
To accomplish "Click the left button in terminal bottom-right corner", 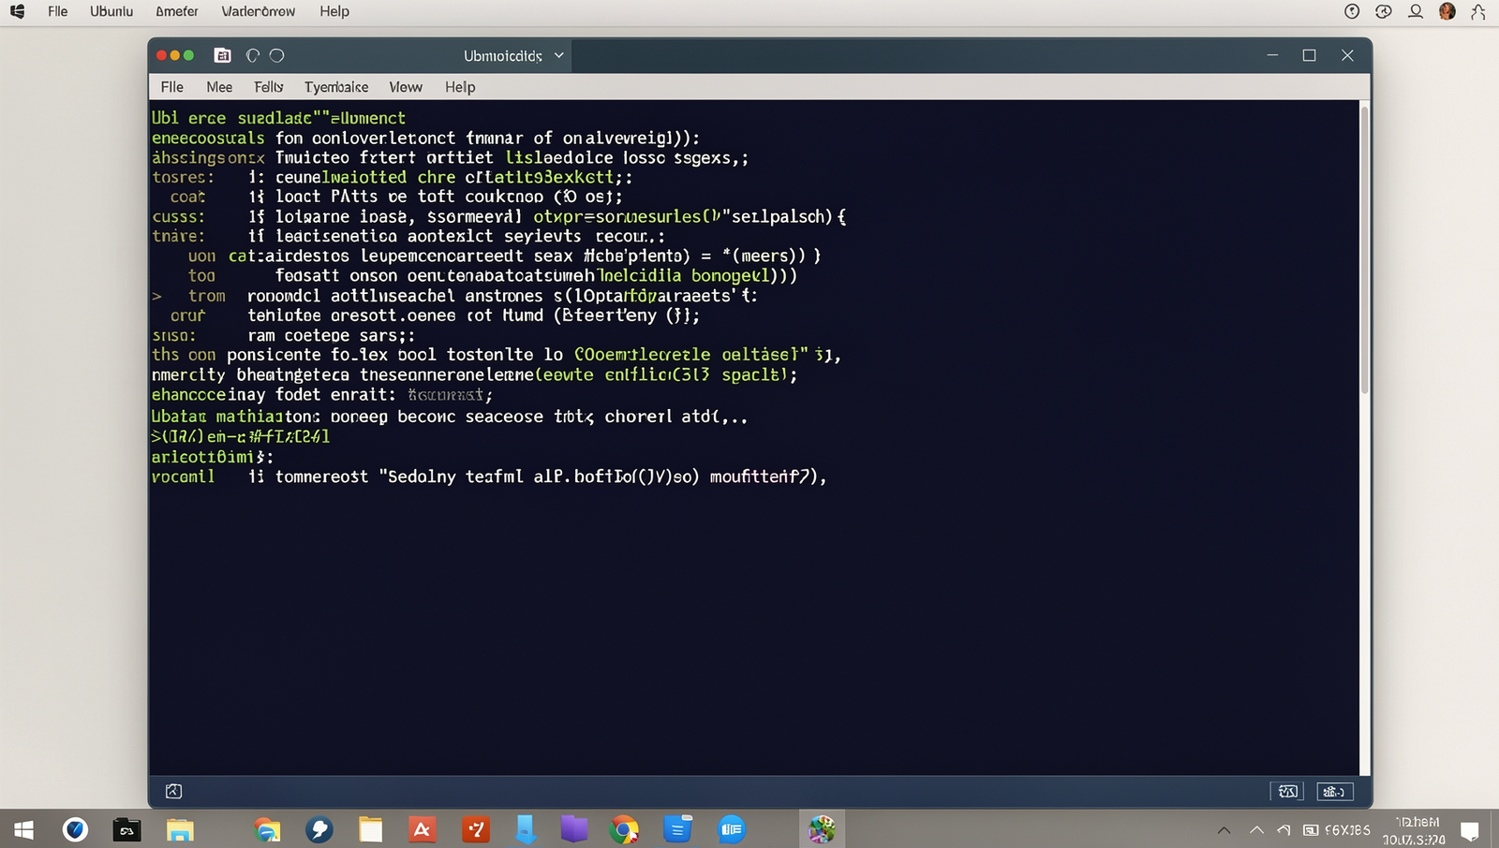I will click(x=1287, y=791).
